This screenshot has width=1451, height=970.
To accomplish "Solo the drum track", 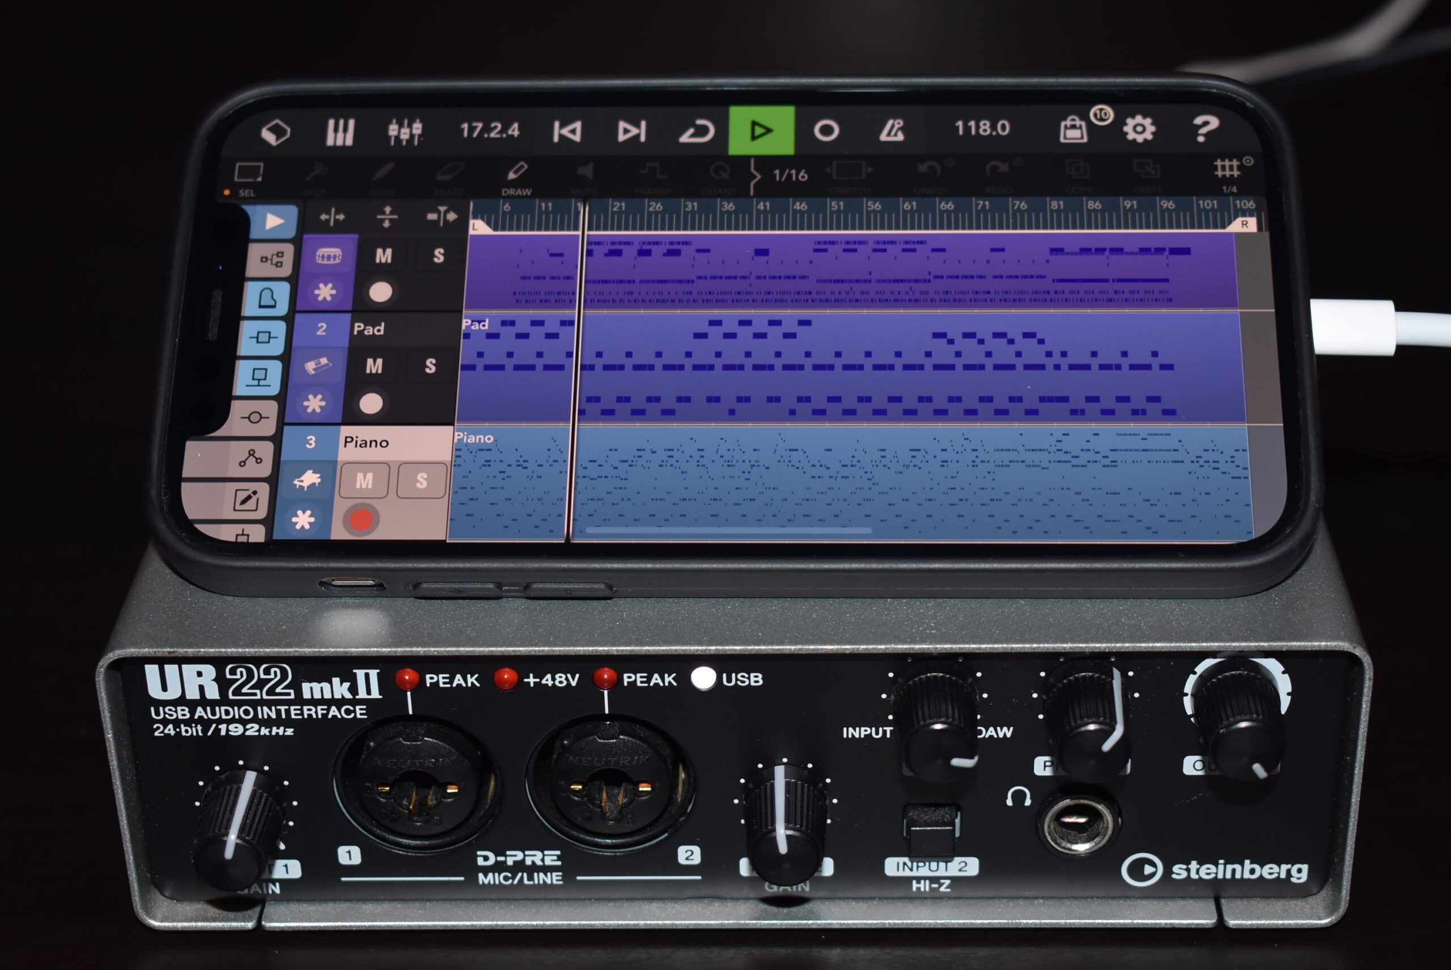I will click(439, 256).
